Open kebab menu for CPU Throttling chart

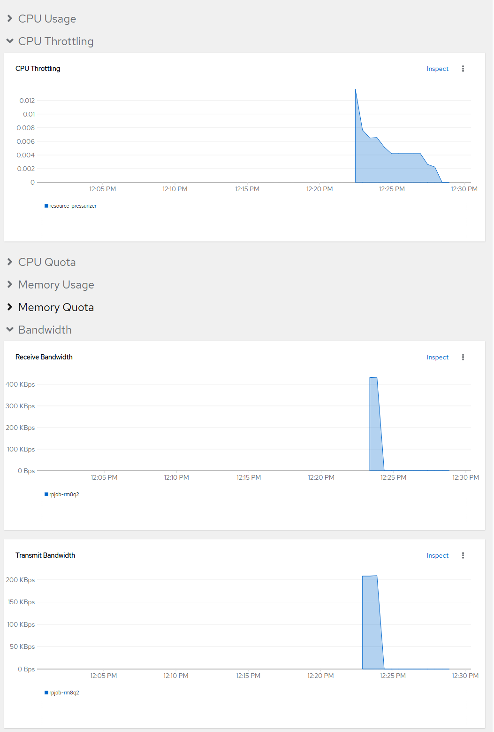click(463, 69)
